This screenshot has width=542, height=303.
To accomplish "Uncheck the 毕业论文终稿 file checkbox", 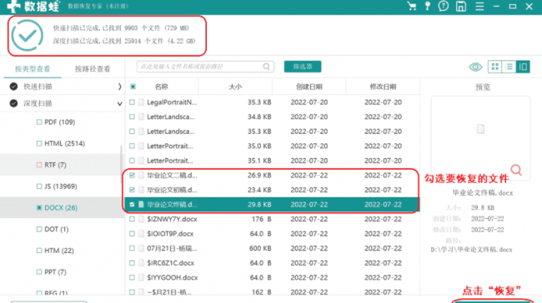I will point(132,204).
